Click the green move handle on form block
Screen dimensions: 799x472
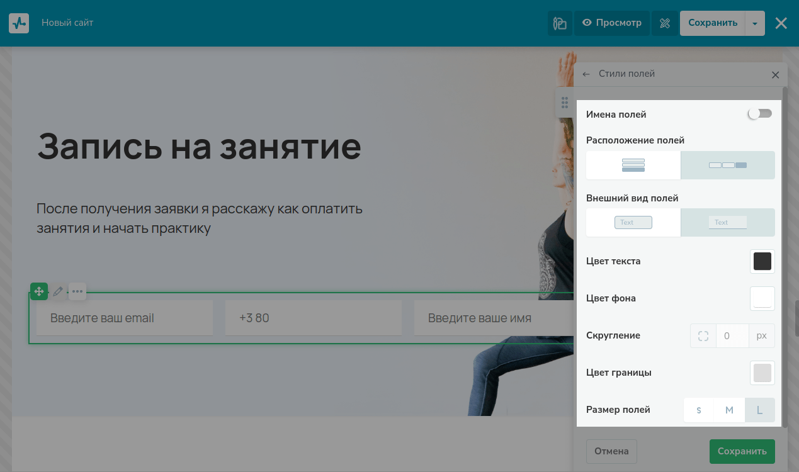(x=39, y=291)
